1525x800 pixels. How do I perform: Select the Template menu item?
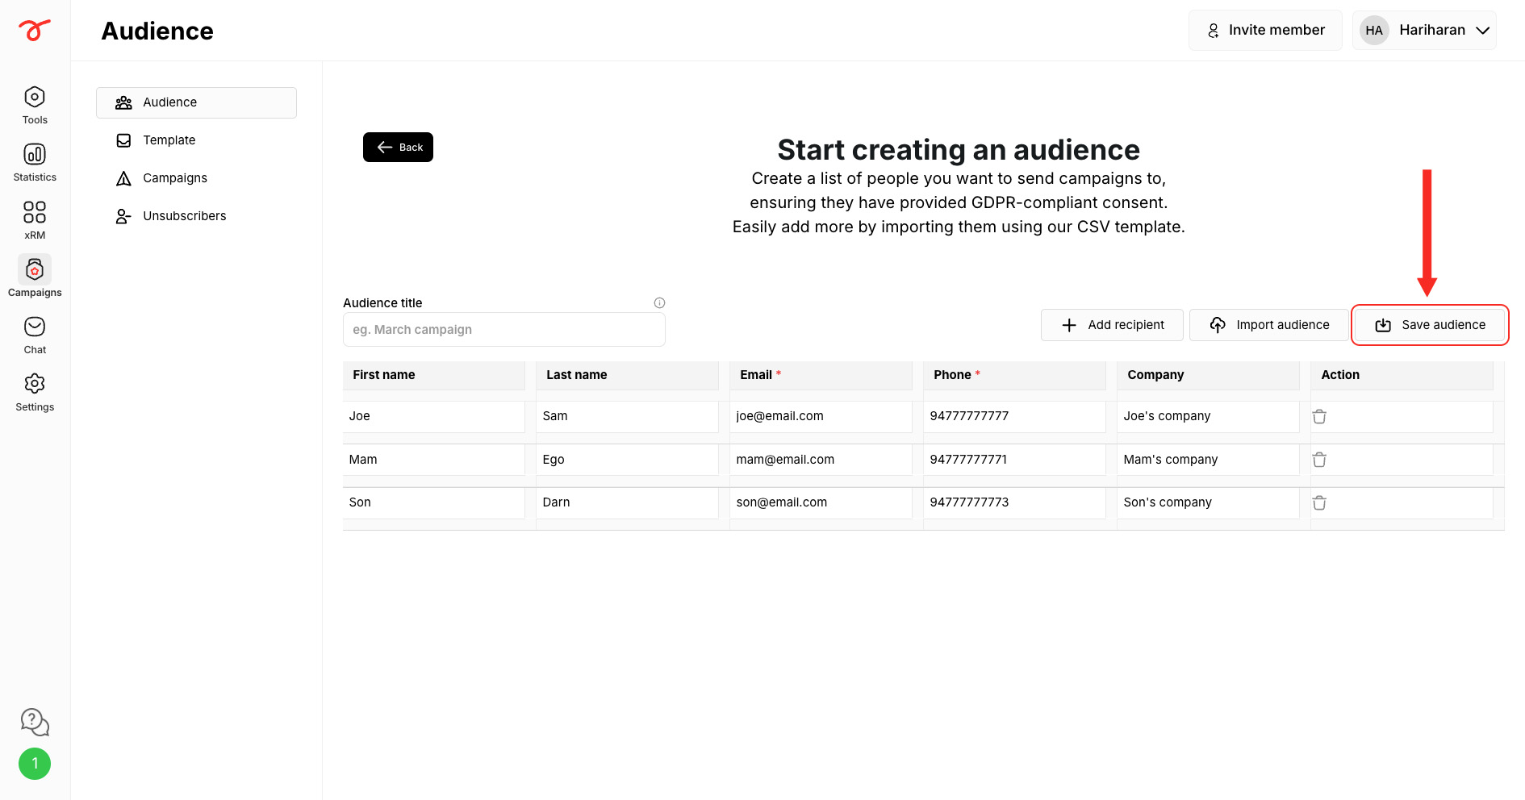point(196,140)
